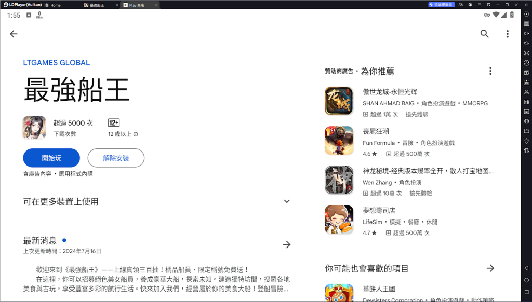
Task: Open LTGAMES GLOBAL developer link
Action: [x=56, y=63]
